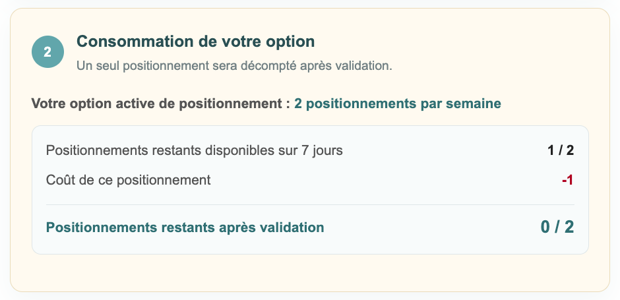Click the white numeral inside the teal circle

point(48,52)
